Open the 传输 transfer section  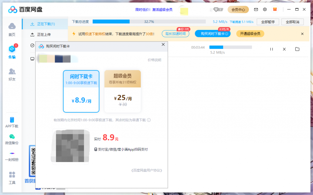(x=12, y=52)
